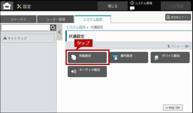The height and width of the screenshot is (113, 193).
Task: Select the システム設定 tab
Action: tap(93, 19)
